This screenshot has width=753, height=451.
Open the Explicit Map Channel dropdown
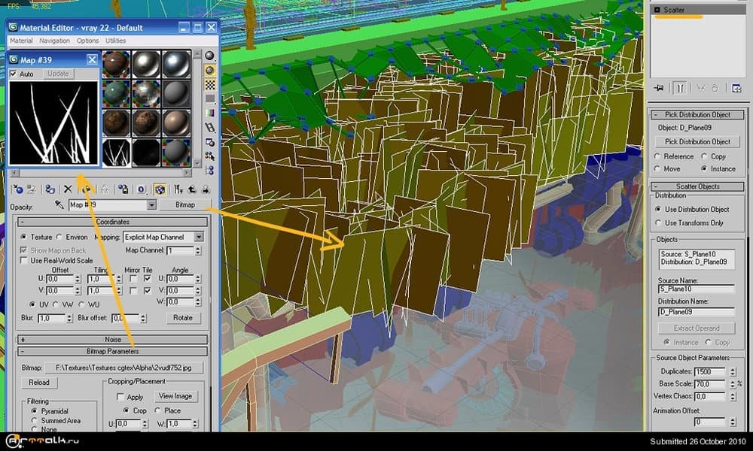pyautogui.click(x=199, y=237)
